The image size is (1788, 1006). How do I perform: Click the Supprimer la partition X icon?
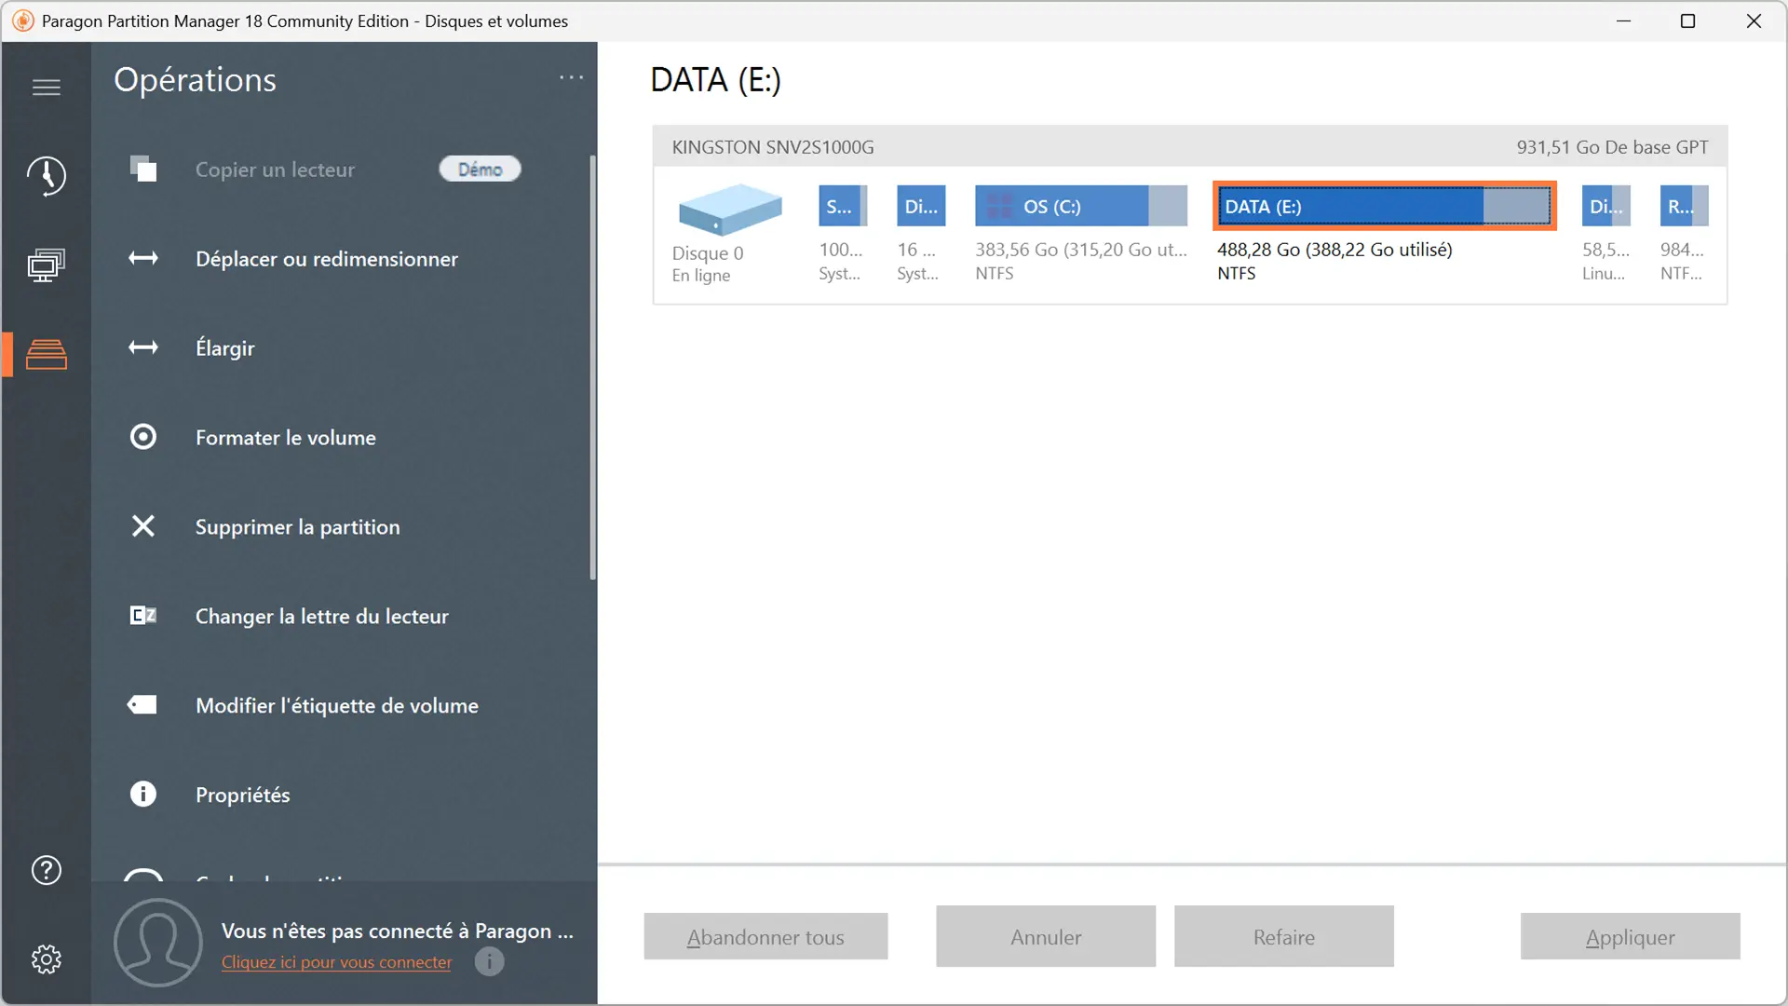point(142,526)
